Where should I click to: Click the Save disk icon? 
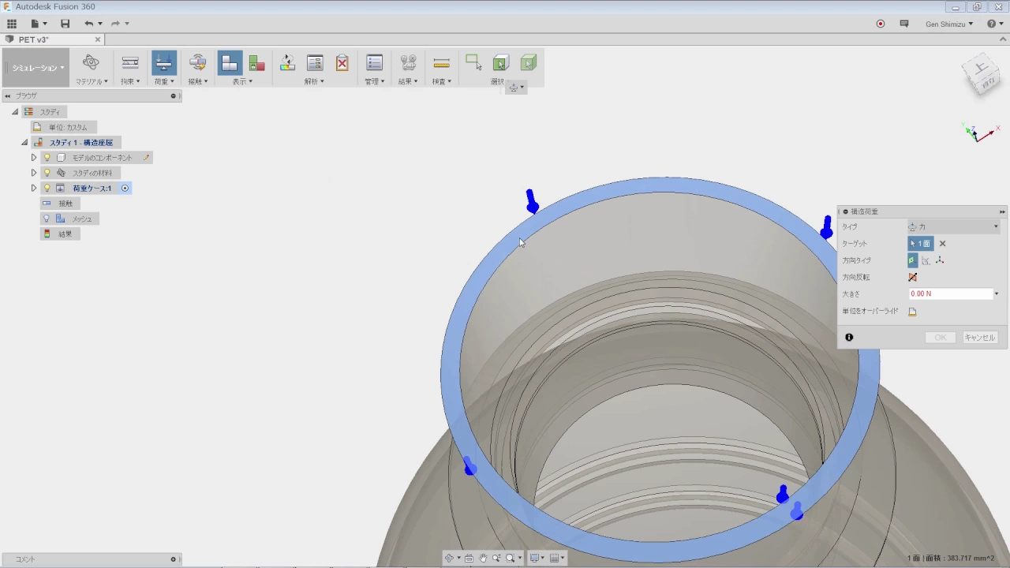coord(65,24)
